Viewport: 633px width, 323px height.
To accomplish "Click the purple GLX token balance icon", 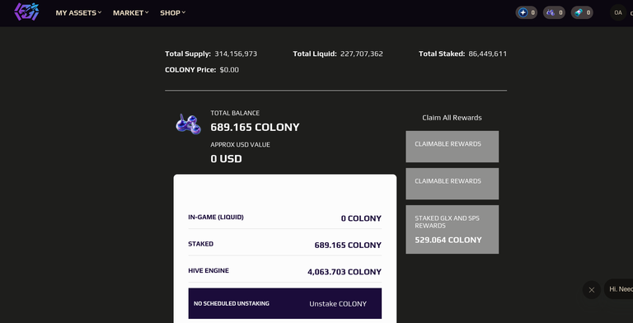I will click(x=551, y=12).
